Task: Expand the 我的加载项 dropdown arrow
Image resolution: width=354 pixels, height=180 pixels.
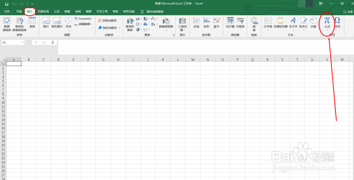Action: [119, 28]
